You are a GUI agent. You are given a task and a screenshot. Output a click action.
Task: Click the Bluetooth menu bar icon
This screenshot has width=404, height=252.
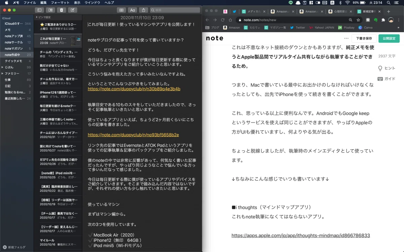(x=340, y=2)
